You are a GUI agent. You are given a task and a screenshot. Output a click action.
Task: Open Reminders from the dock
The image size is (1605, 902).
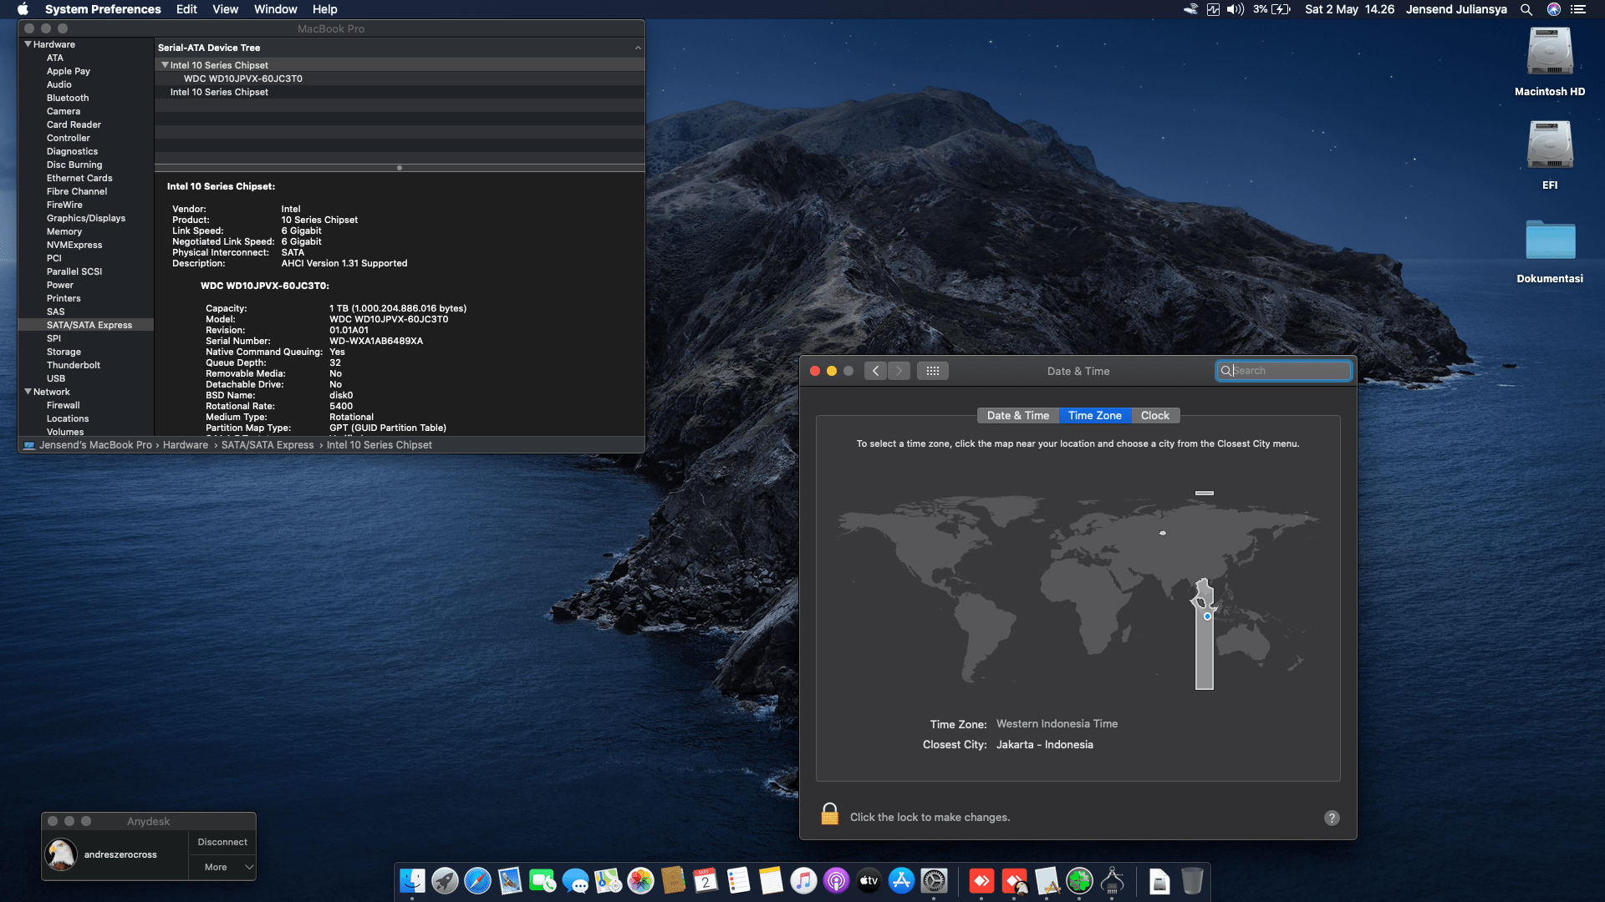click(738, 881)
